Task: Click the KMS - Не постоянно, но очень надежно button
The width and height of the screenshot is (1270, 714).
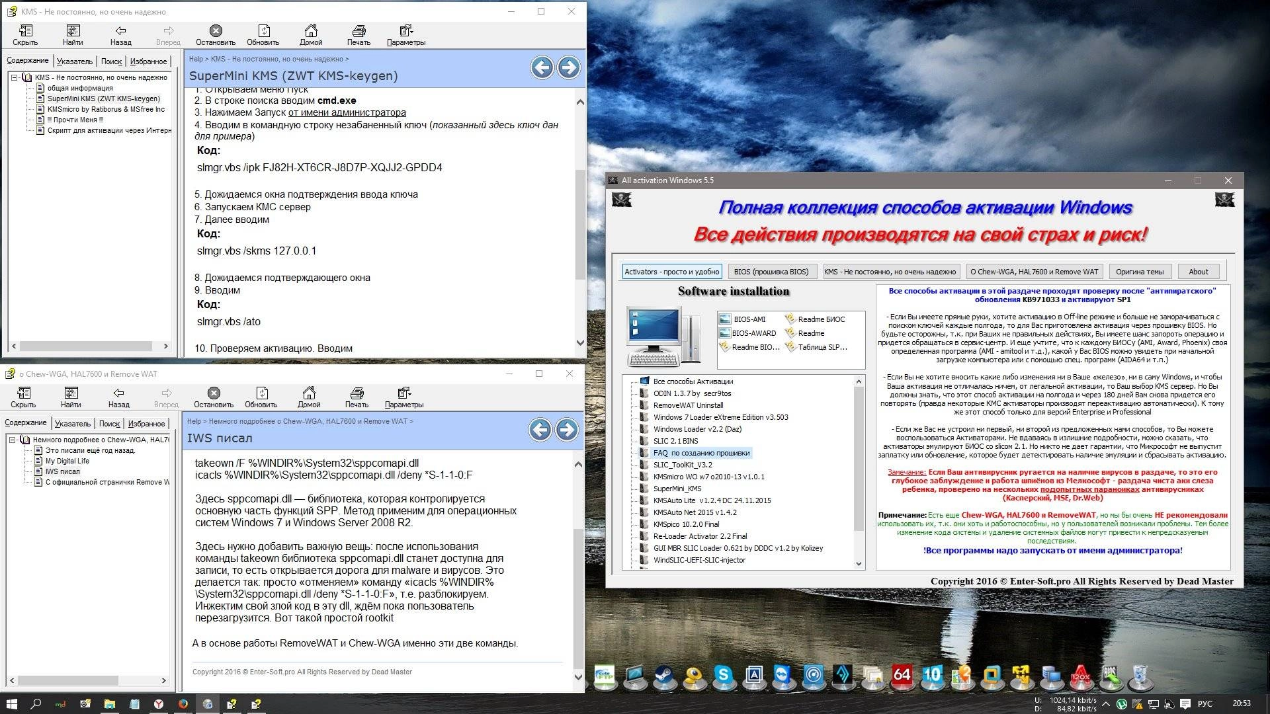Action: pyautogui.click(x=890, y=272)
